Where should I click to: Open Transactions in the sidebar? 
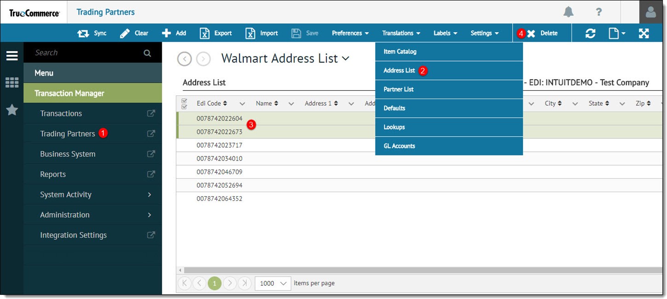tap(61, 113)
